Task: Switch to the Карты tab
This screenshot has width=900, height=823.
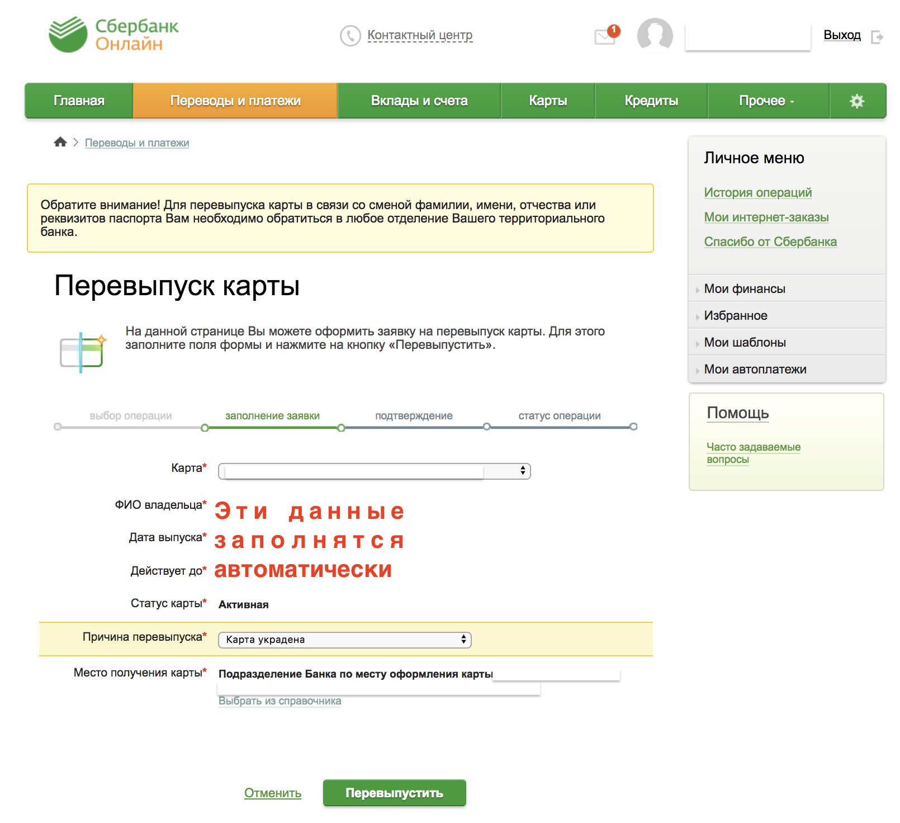Action: click(548, 101)
